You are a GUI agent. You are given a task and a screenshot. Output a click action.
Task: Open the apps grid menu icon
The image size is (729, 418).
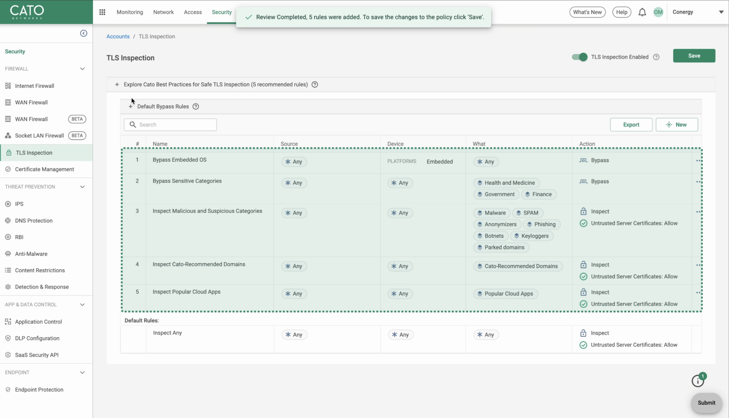point(102,12)
